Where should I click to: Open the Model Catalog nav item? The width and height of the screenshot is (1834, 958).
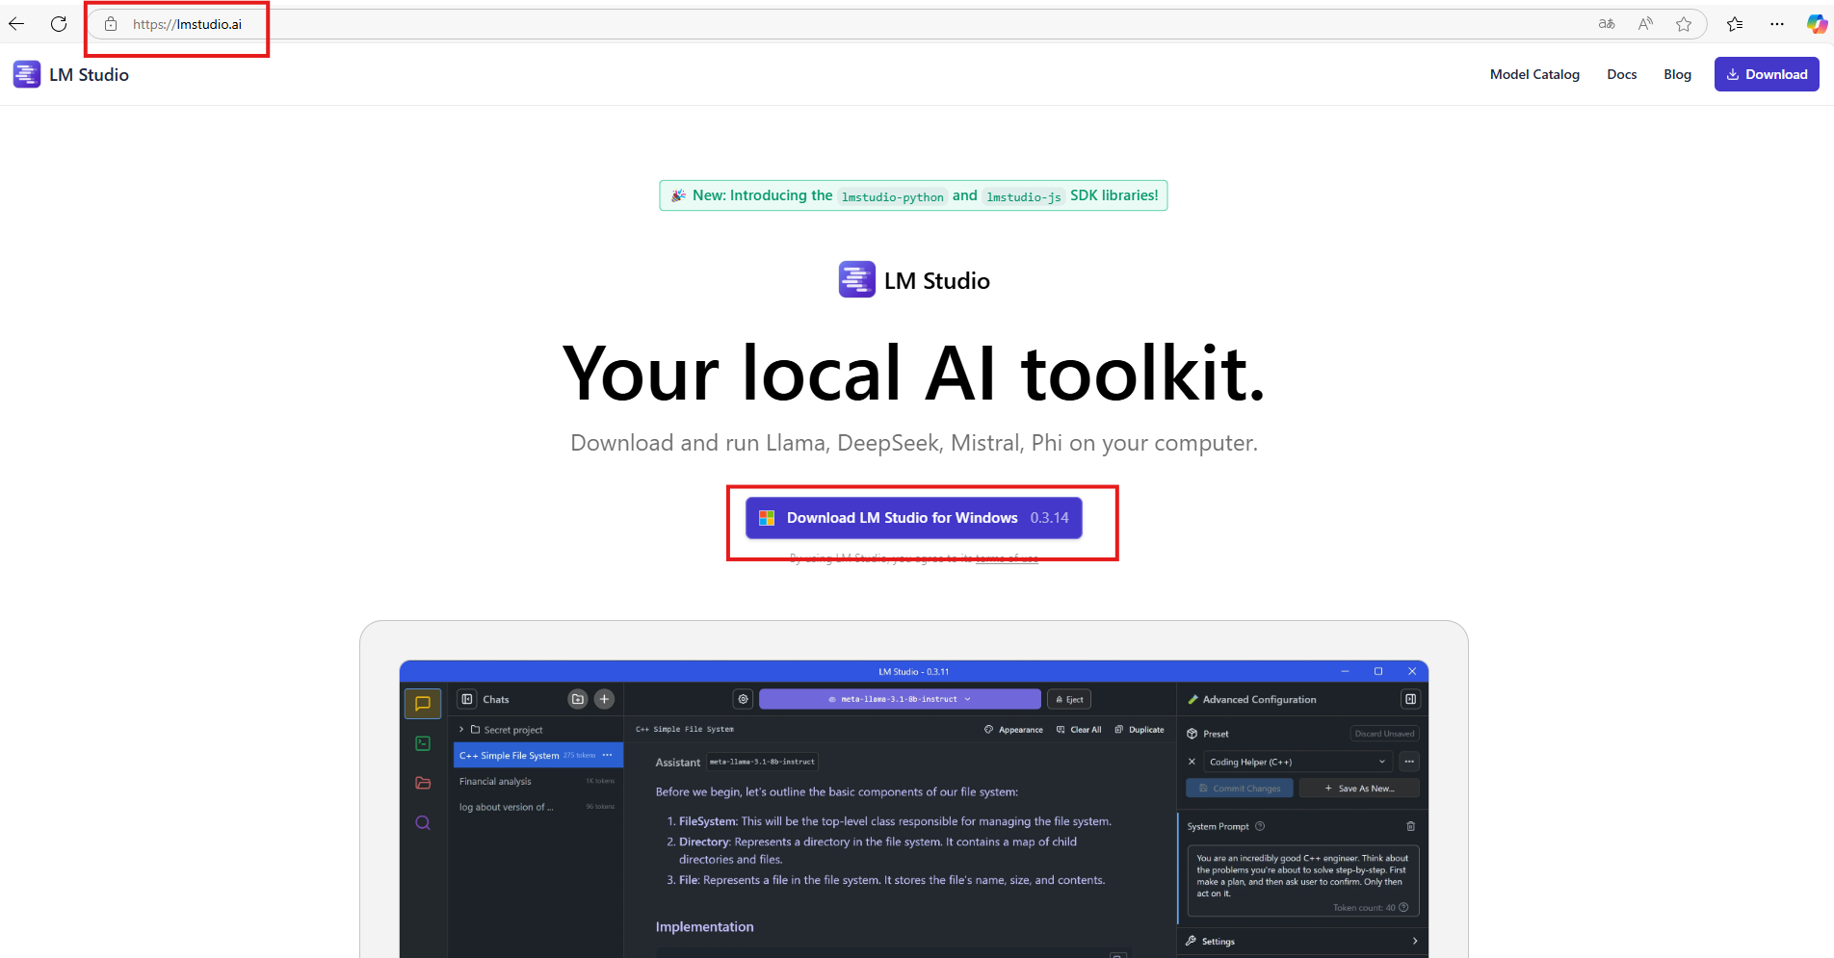(1534, 74)
